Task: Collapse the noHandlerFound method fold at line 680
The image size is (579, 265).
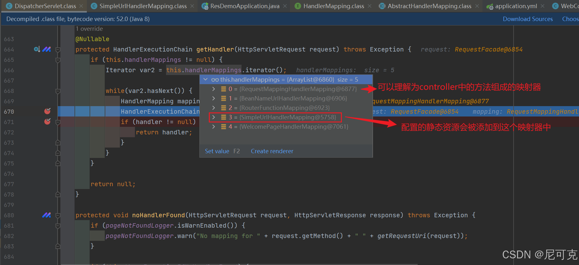Action: (58, 215)
